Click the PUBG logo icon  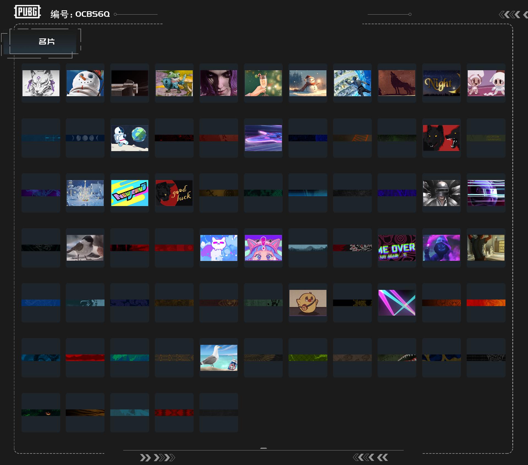pos(28,12)
